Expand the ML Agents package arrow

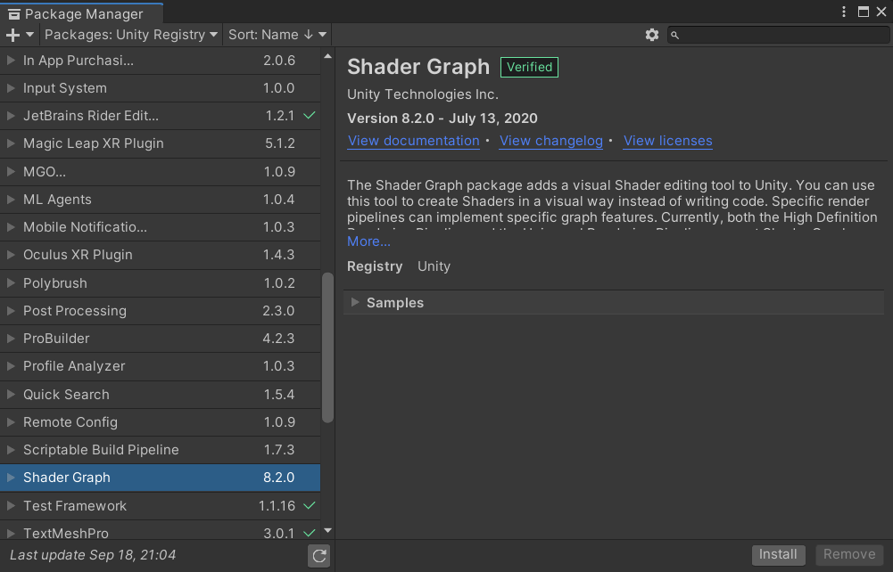(10, 200)
